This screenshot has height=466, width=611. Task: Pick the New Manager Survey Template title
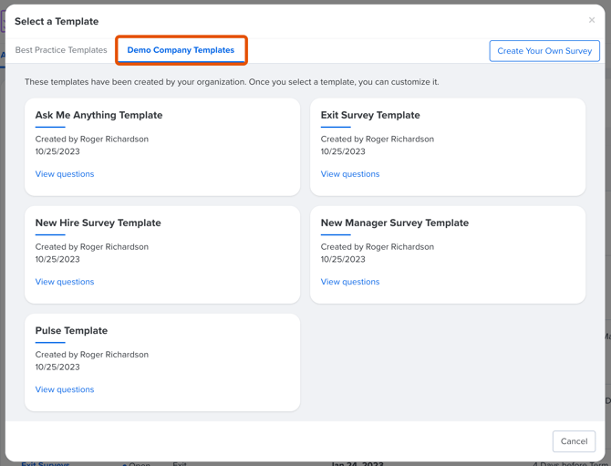(x=394, y=223)
